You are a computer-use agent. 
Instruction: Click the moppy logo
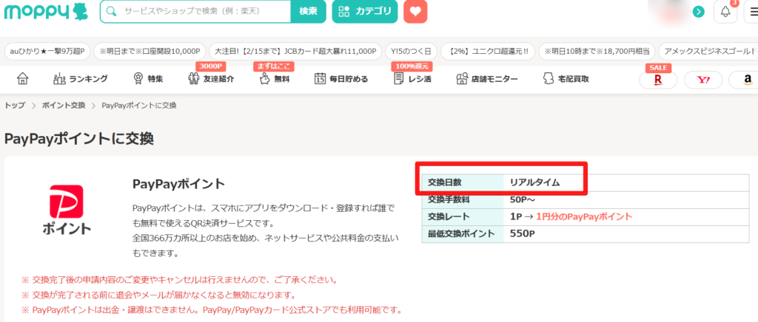coord(47,12)
